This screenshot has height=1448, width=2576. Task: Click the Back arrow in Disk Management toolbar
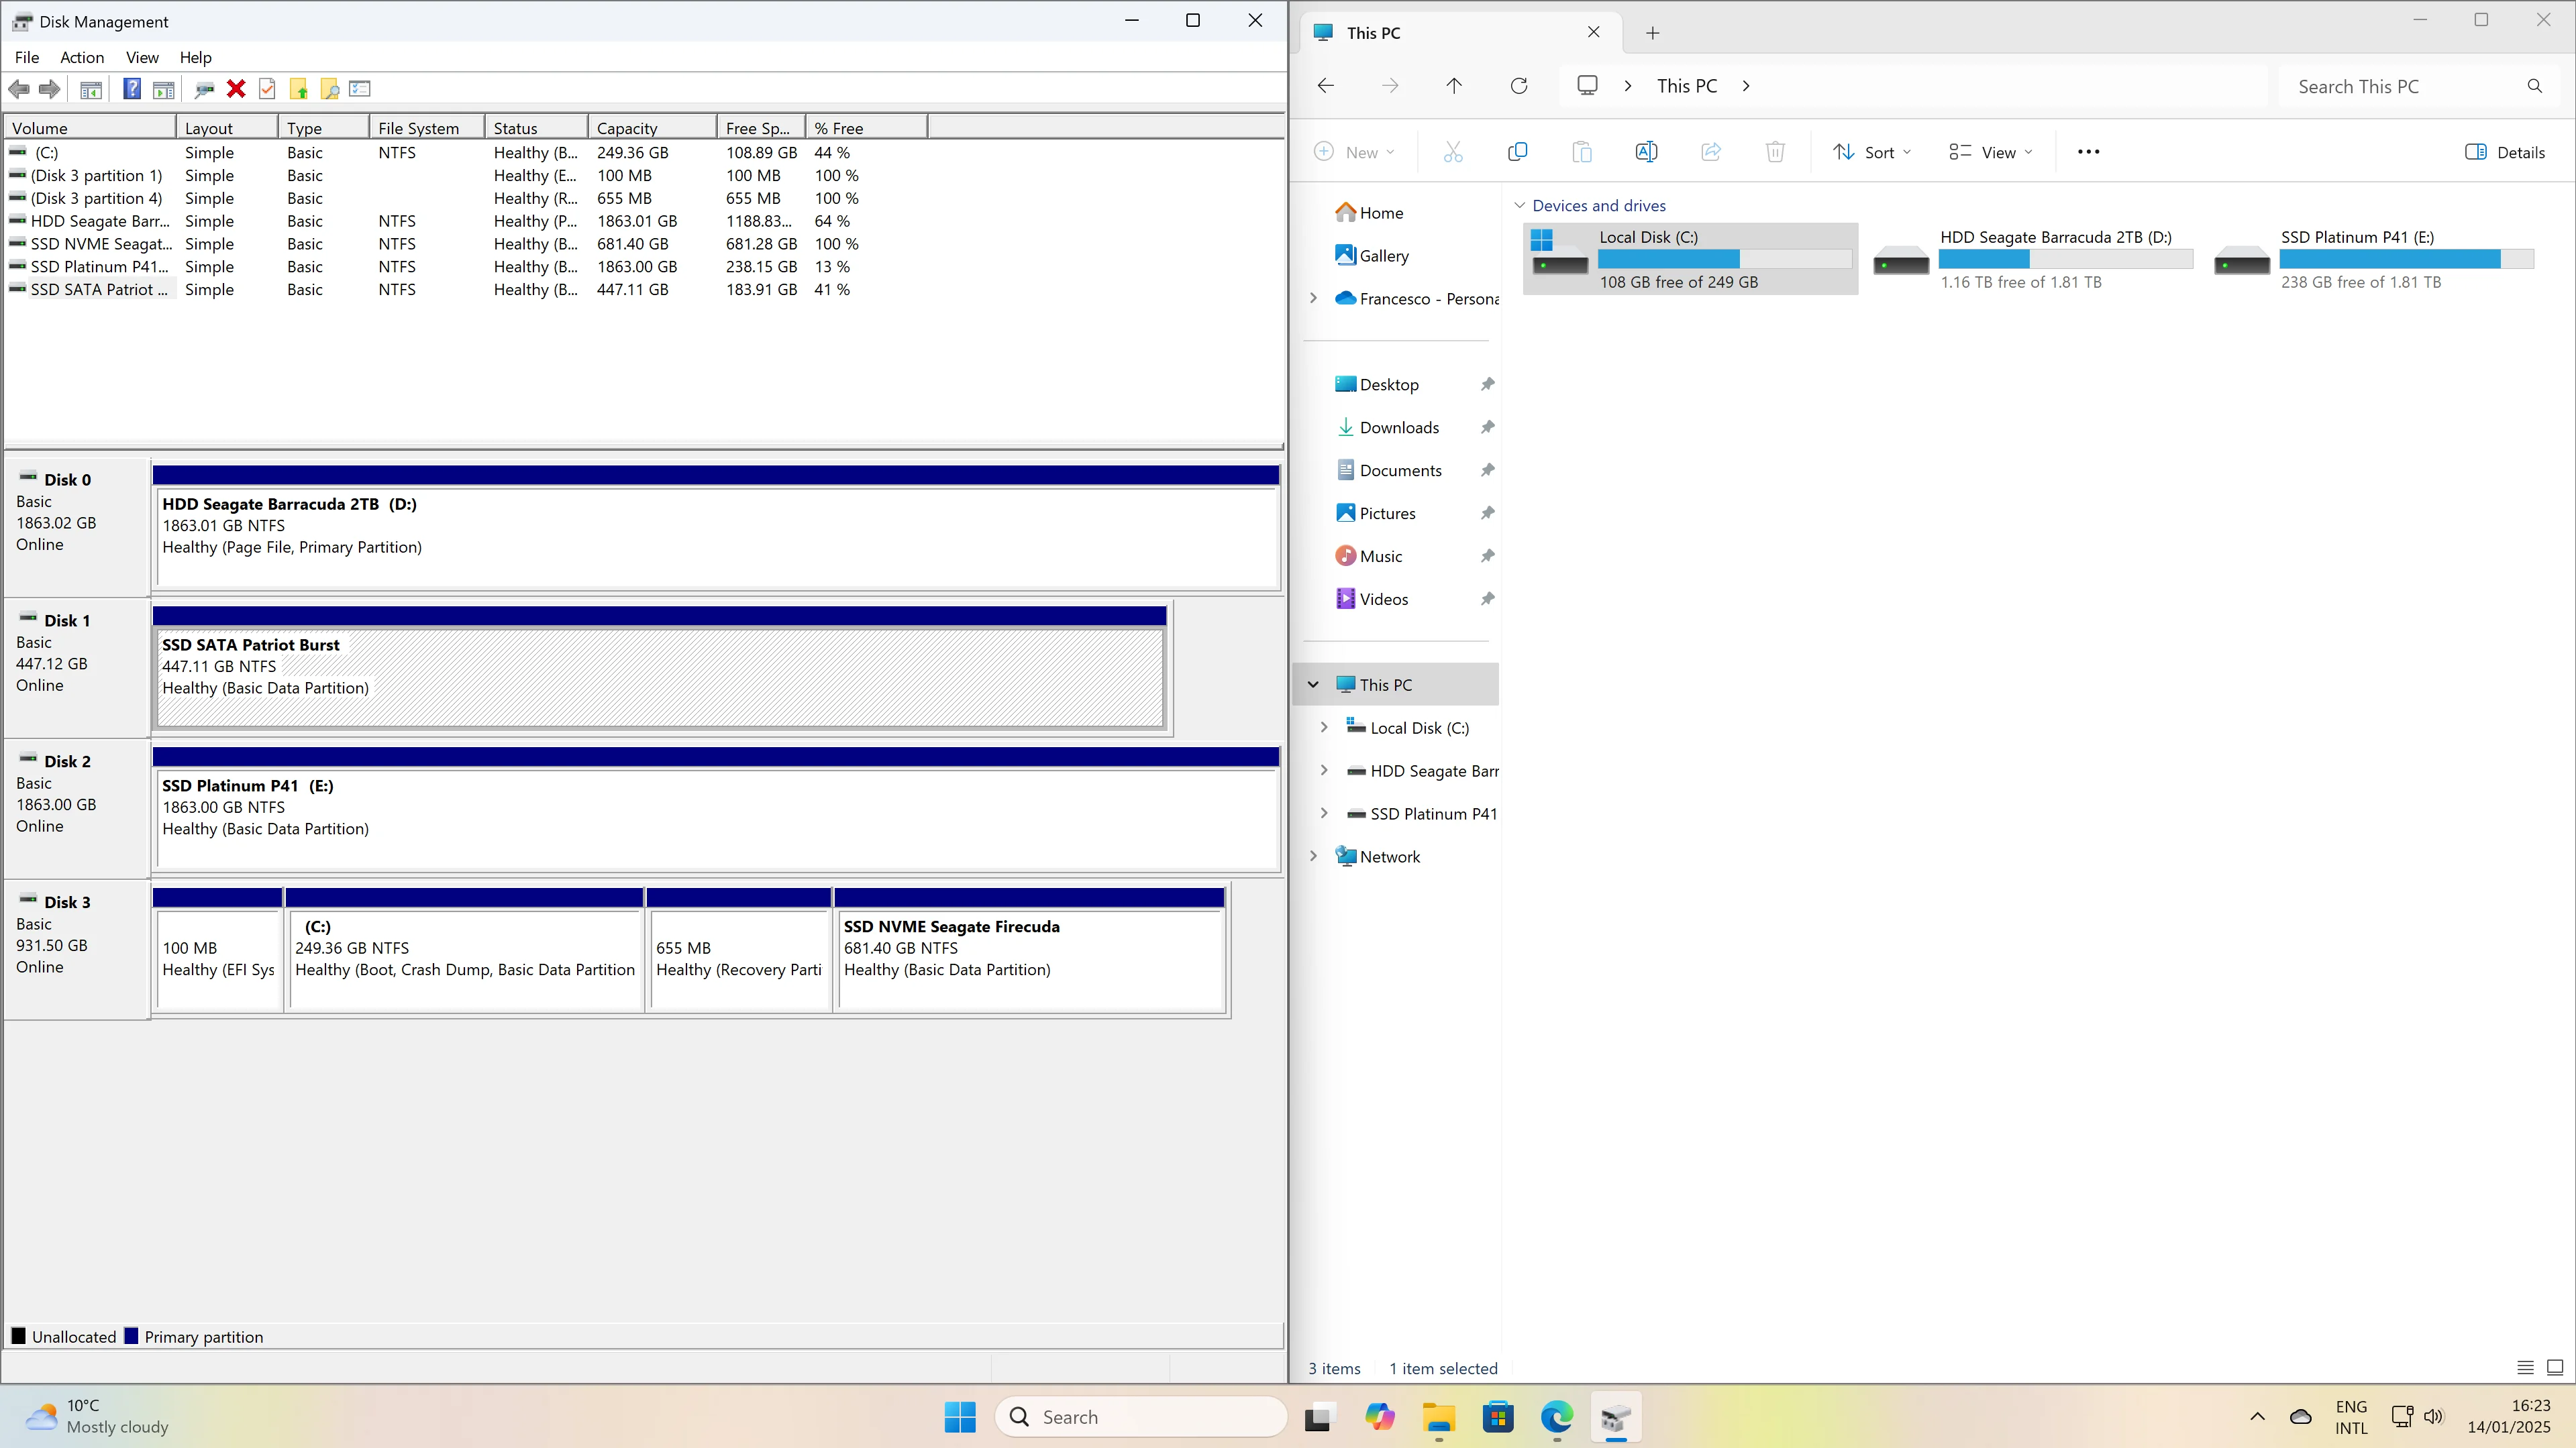18,89
